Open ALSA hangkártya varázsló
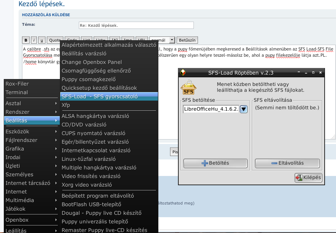This screenshot has height=233, width=336. click(109, 116)
